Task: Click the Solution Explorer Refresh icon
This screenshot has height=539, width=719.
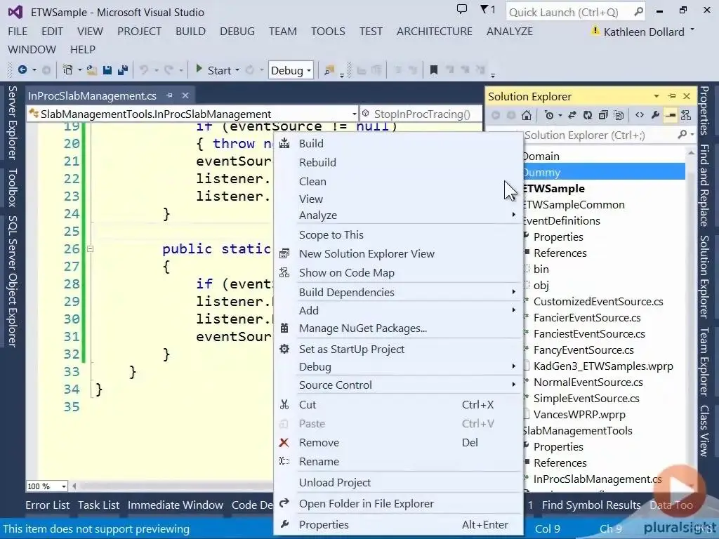Action: (588, 115)
